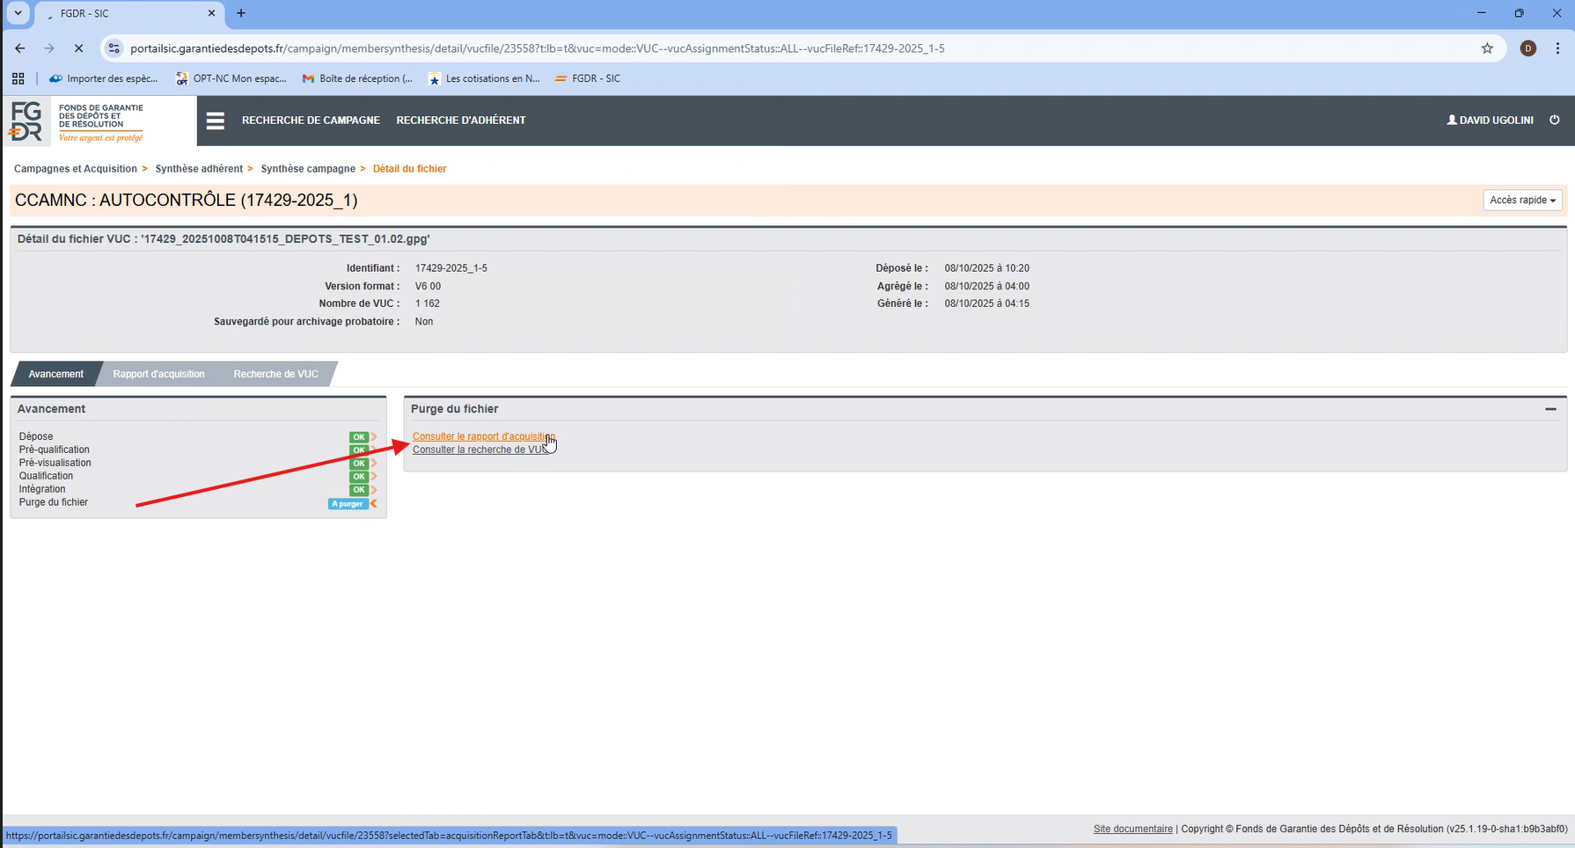The image size is (1575, 848).
Task: Open the Chrome apps grid icon
Action: click(18, 78)
